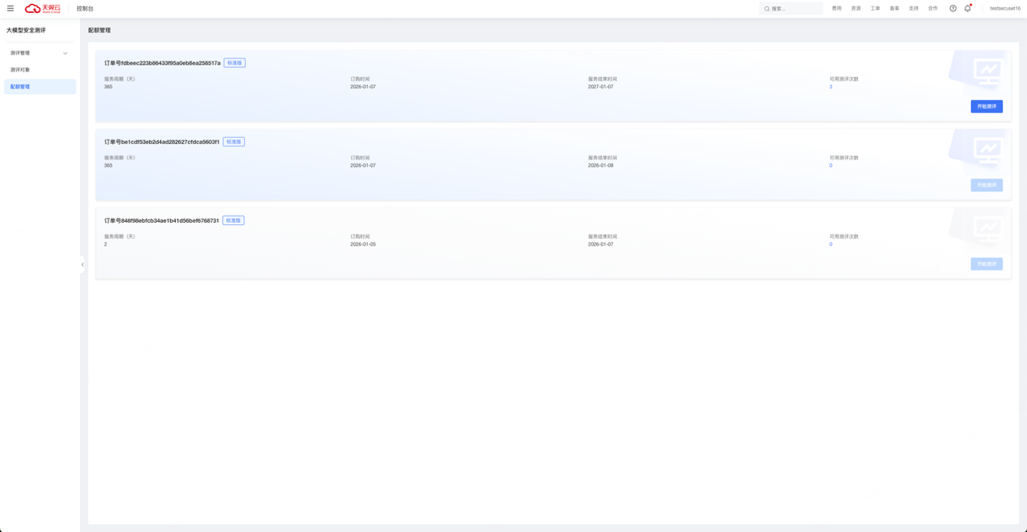Select 测评管理 in sidebar
Viewport: 1027px width, 532px height.
(x=40, y=53)
